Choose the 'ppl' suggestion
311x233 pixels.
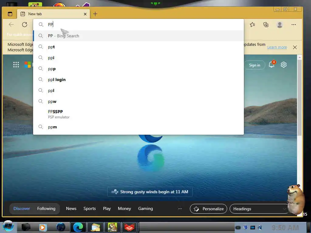pos(138,90)
